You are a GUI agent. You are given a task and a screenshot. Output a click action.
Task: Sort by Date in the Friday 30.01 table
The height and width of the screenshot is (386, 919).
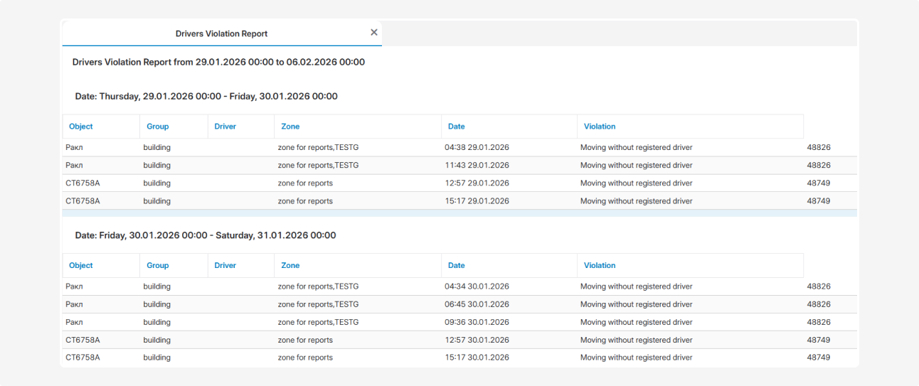[457, 265]
